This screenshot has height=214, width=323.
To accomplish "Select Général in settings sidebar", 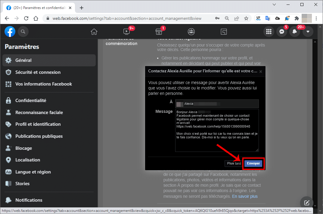I will pyautogui.click(x=49, y=60).
